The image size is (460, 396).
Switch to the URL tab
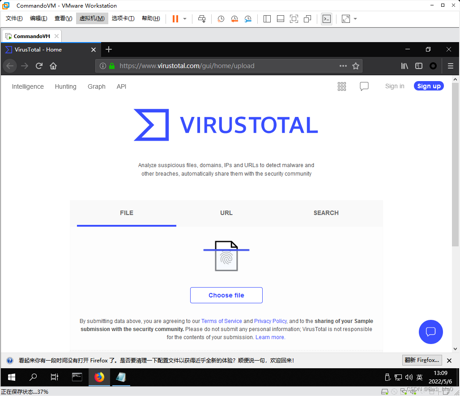pyautogui.click(x=226, y=213)
